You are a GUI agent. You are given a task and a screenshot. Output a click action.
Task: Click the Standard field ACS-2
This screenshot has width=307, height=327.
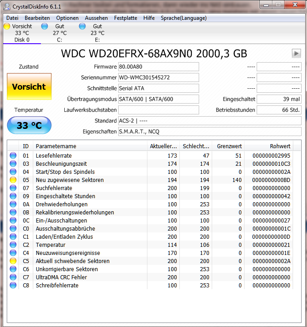pos(210,121)
